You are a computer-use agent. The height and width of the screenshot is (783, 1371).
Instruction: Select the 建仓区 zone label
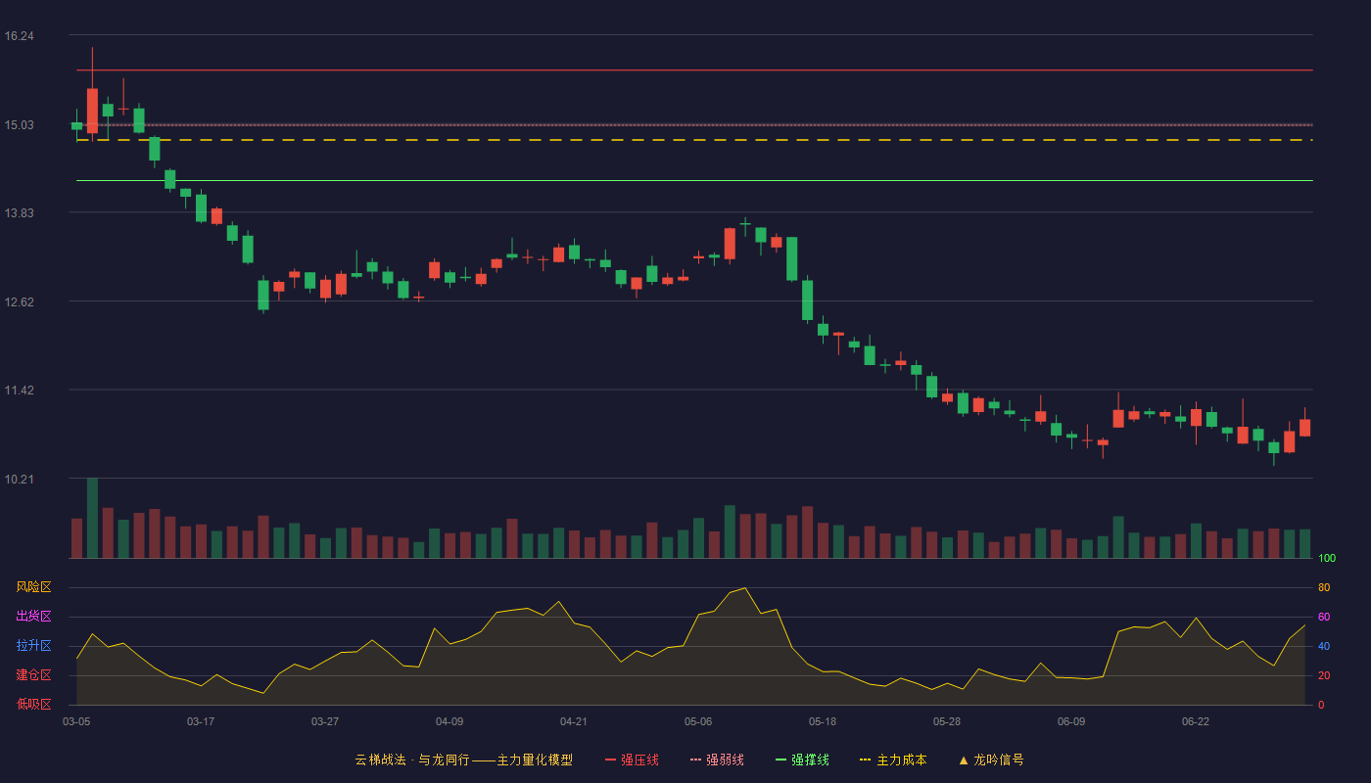click(33, 675)
